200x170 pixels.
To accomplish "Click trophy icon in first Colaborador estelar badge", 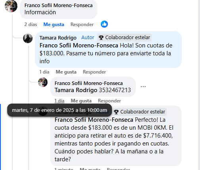I will pyautogui.click(x=101, y=38).
